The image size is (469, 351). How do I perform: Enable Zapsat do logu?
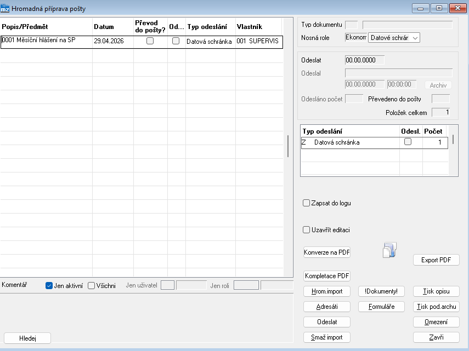click(306, 203)
